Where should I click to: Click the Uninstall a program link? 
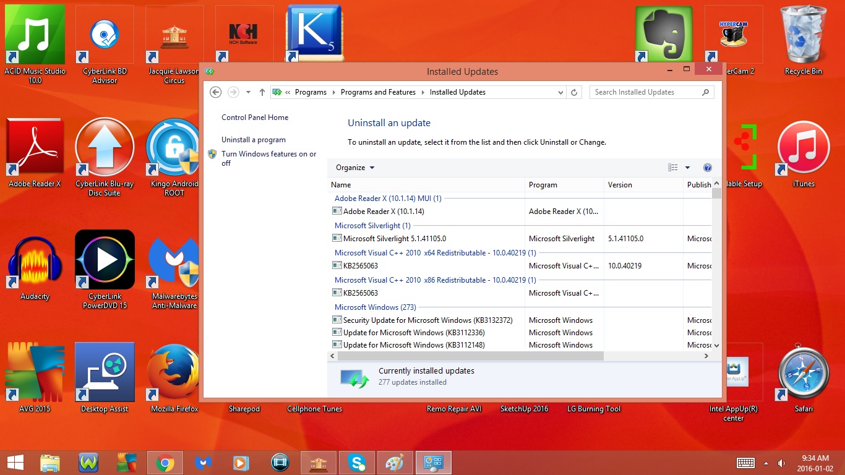pyautogui.click(x=254, y=140)
